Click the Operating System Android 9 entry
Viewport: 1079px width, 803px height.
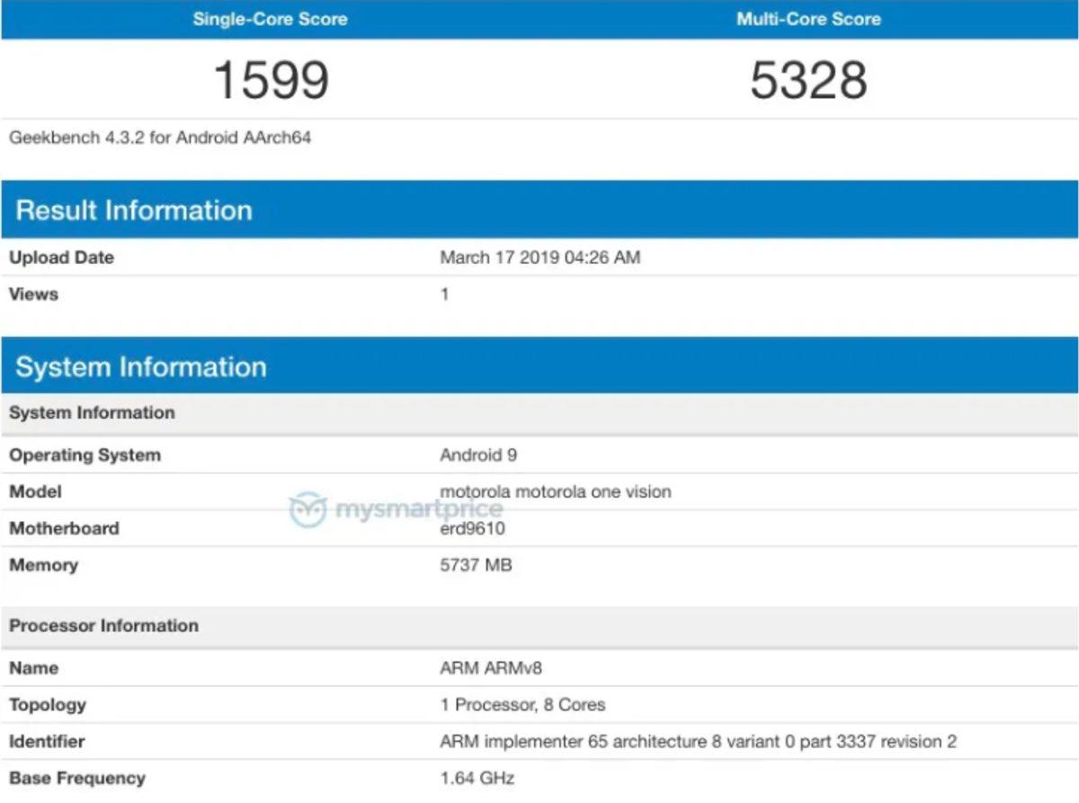[x=479, y=454]
